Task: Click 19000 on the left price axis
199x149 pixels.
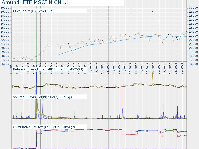Action: click(x=5, y=52)
